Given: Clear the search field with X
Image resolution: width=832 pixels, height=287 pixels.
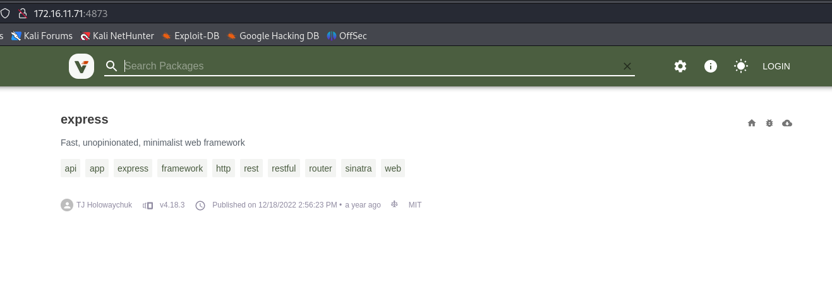Looking at the screenshot, I should (x=627, y=66).
